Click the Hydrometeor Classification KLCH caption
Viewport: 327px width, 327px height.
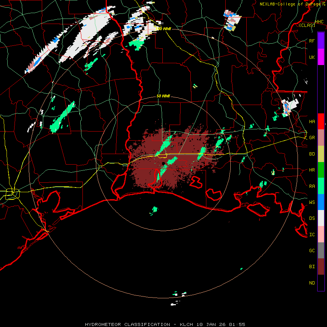(x=165, y=324)
